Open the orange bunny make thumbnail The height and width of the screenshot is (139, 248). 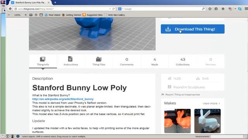177,121
